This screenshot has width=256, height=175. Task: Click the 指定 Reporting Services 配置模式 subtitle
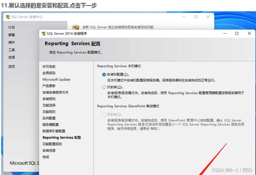tap(76, 52)
